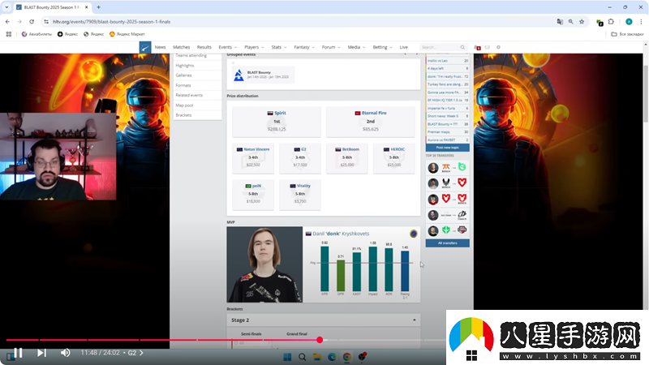Open Chrome from the taskbar

pyautogui.click(x=346, y=357)
